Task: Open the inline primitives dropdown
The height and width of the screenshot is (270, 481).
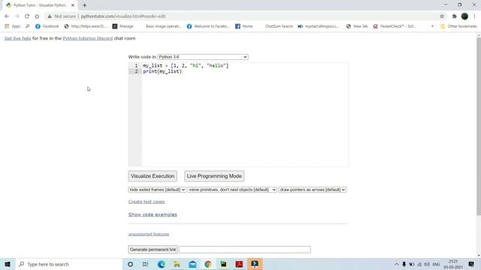Action: (x=232, y=190)
